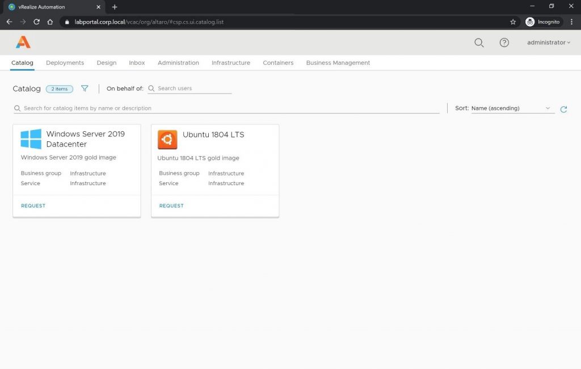Request the Windows Server 2019 Datacenter item
Viewport: 581px width, 369px height.
[33, 206]
